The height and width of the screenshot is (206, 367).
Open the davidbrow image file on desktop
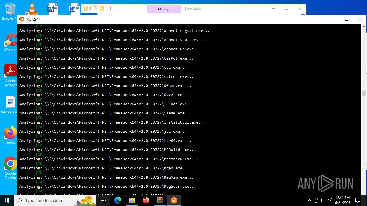pyautogui.click(x=10, y=105)
